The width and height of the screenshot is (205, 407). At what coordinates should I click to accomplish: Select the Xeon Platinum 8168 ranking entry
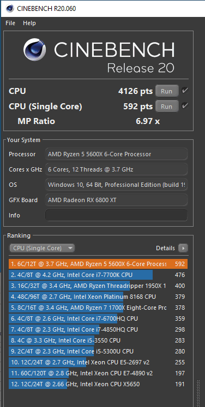coord(98,297)
